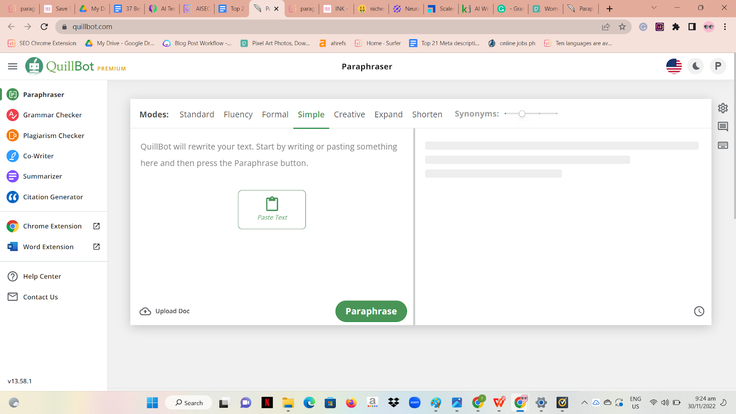The height and width of the screenshot is (414, 736).
Task: Switch to the 37 Be Google Docs tab
Action: [127, 9]
